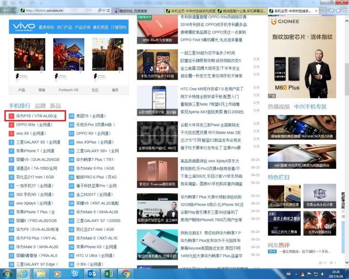Click 产品评测 in the vivo banner
The width and height of the screenshot is (349, 279).
tap(83, 27)
